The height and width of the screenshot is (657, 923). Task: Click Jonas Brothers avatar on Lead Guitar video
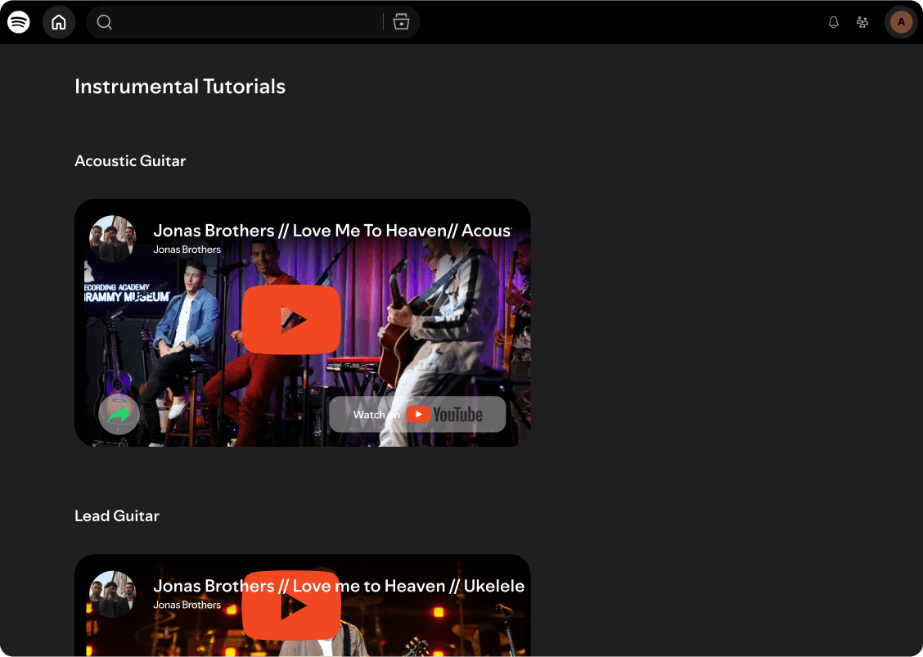pyautogui.click(x=112, y=594)
